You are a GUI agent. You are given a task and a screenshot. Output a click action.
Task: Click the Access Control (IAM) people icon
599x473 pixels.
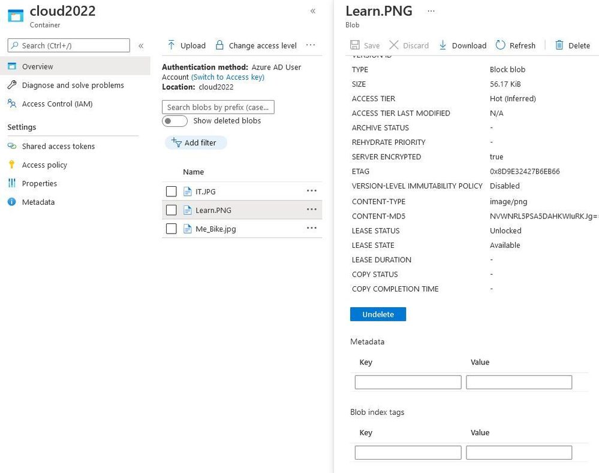[x=12, y=104]
